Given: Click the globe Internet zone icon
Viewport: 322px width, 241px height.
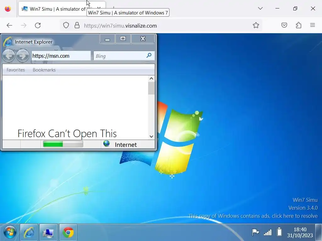Looking at the screenshot, I should 106,144.
